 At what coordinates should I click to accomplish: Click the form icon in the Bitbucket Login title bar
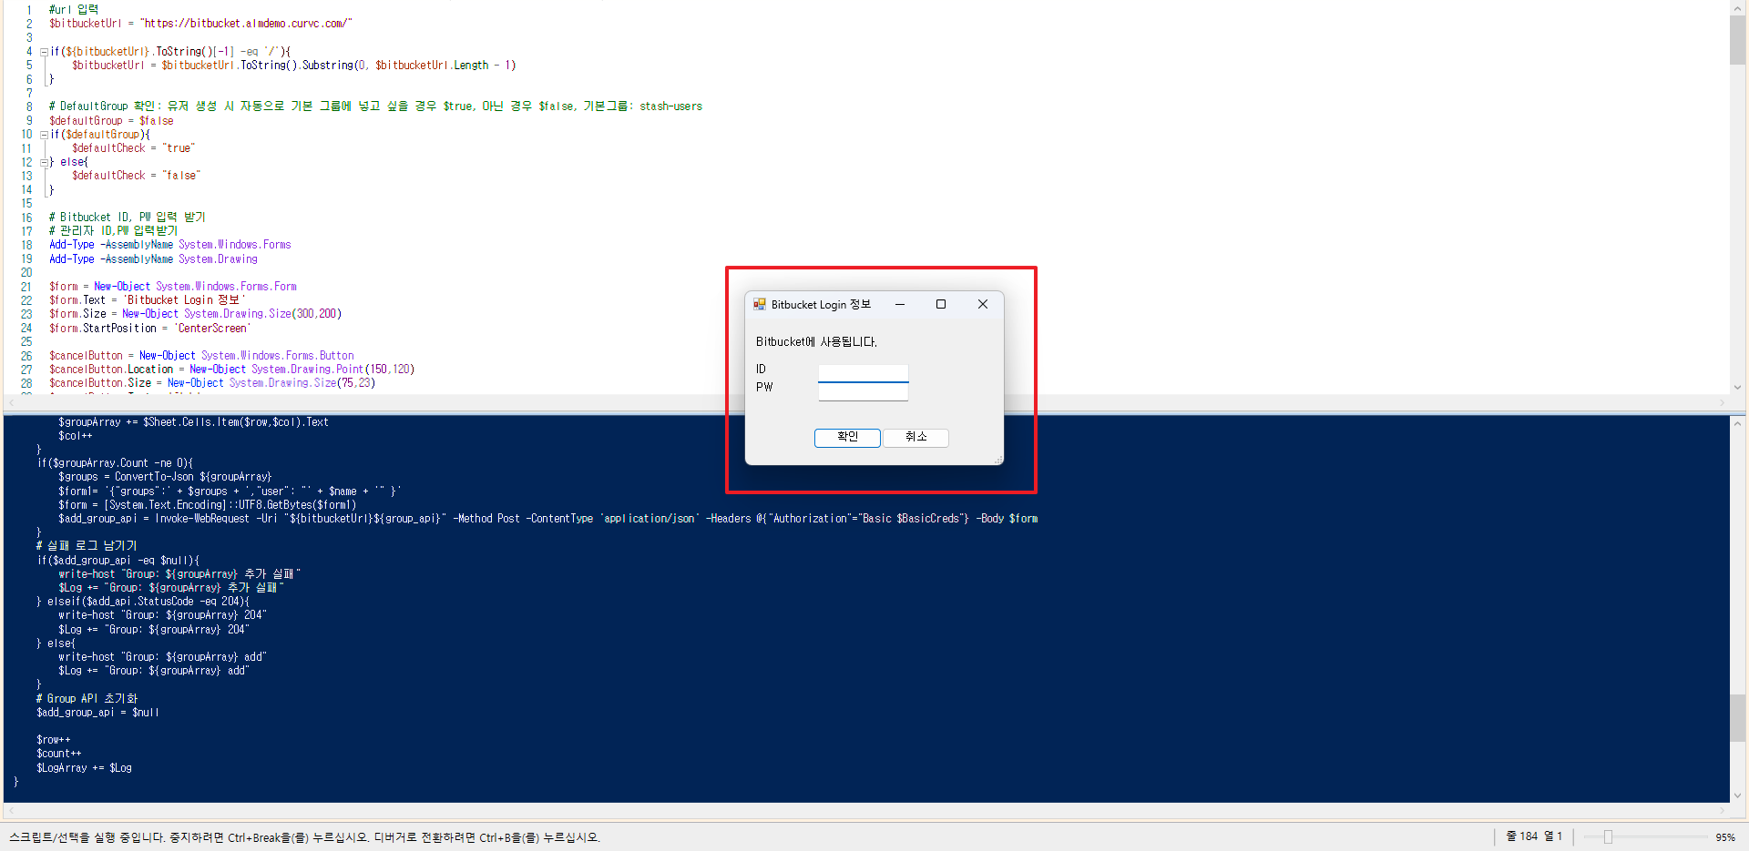tap(760, 304)
